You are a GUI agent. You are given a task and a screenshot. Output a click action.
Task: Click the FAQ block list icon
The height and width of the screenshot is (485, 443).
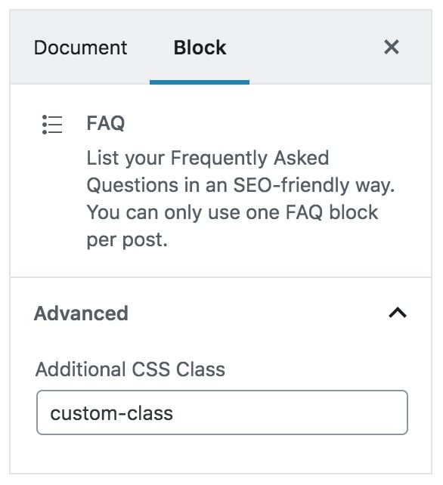[x=52, y=125]
